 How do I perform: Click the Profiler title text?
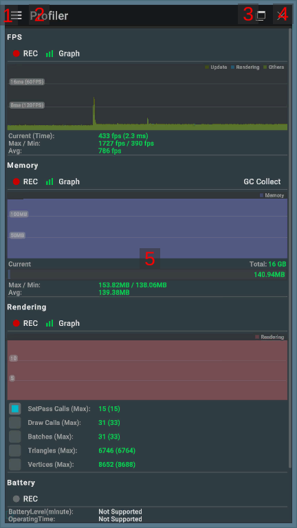[49, 16]
